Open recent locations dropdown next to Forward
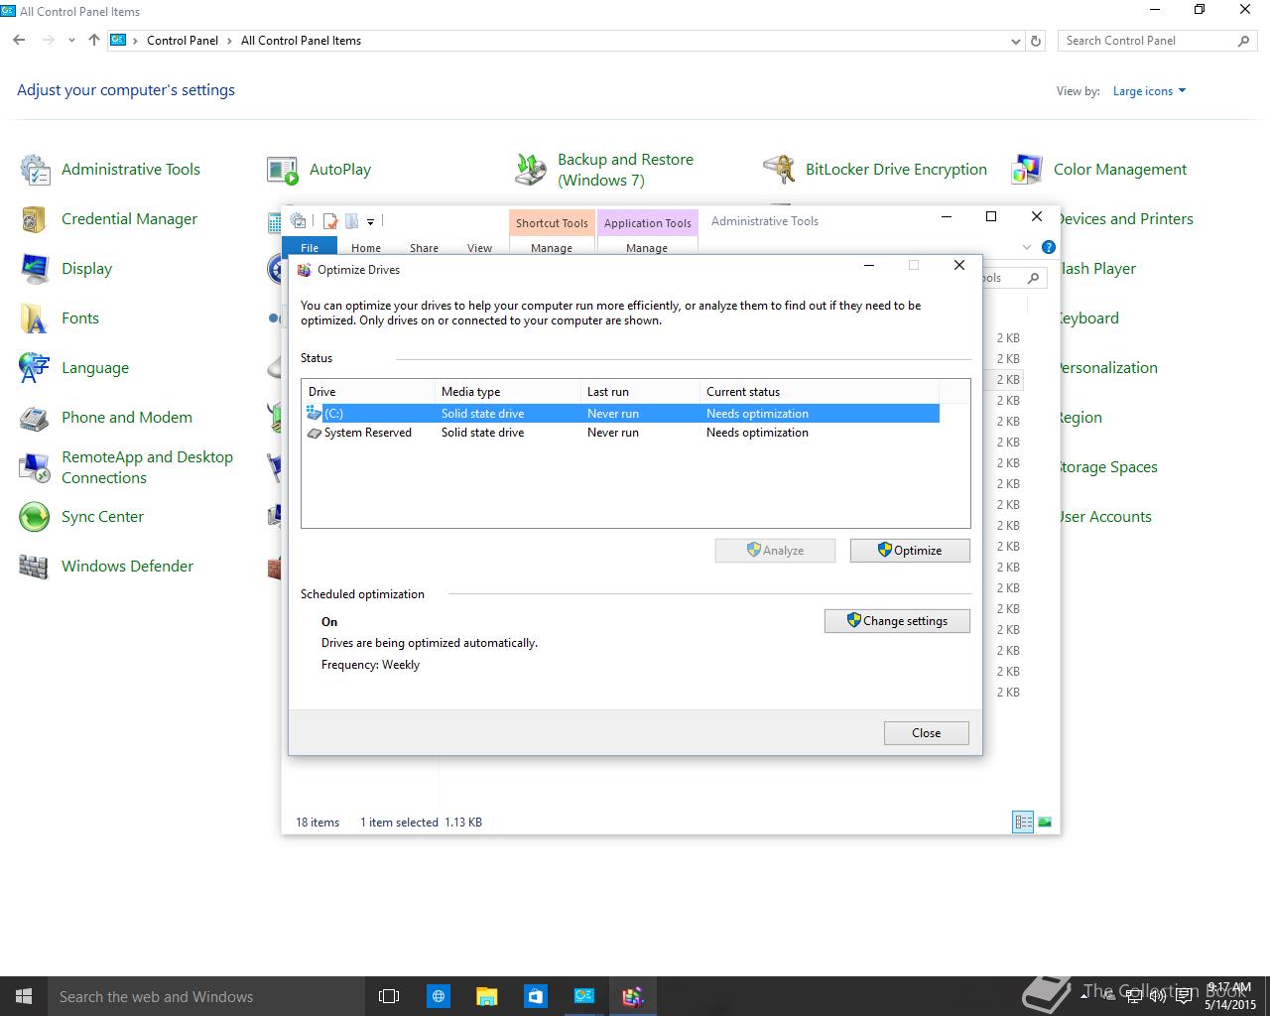 (x=71, y=41)
